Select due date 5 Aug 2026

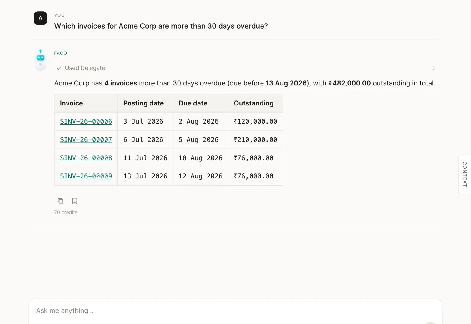198,140
